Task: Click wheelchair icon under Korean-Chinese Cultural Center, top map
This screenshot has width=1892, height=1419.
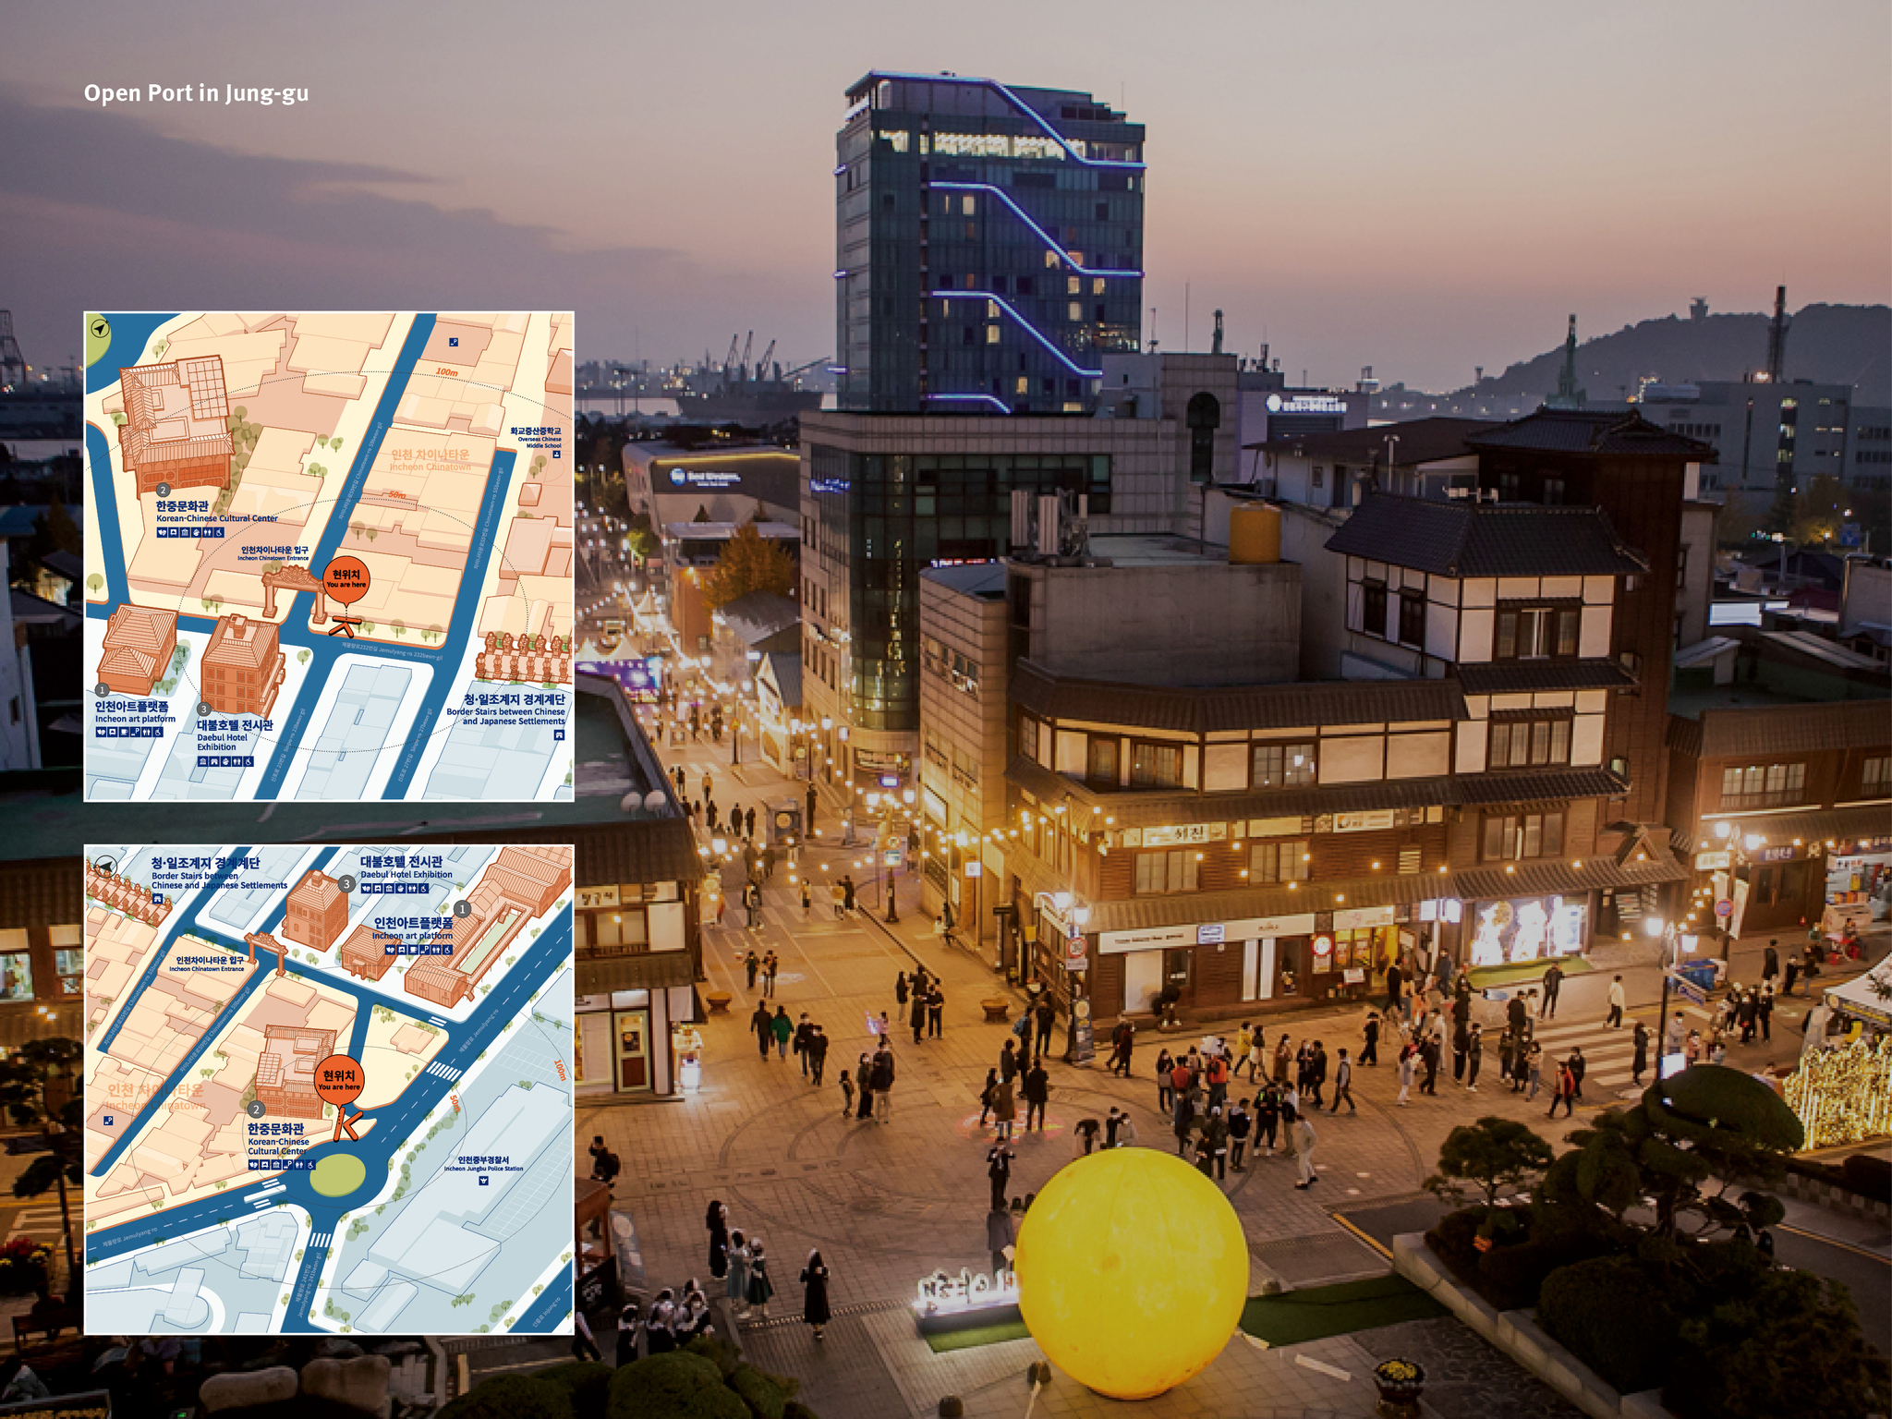Action: click(220, 532)
